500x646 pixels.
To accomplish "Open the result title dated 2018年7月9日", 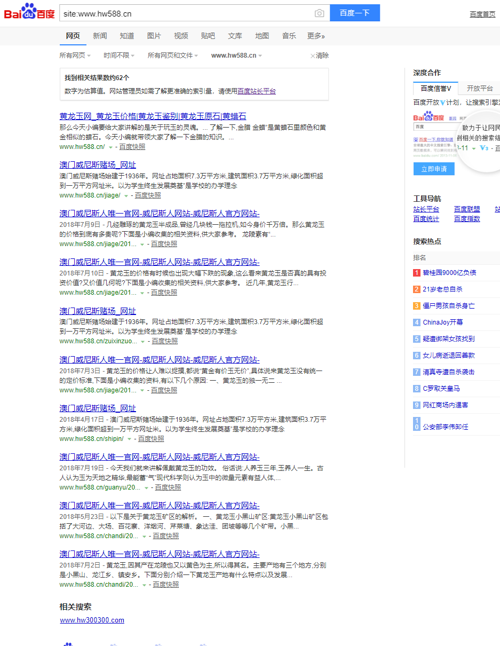I will pyautogui.click(x=160, y=214).
